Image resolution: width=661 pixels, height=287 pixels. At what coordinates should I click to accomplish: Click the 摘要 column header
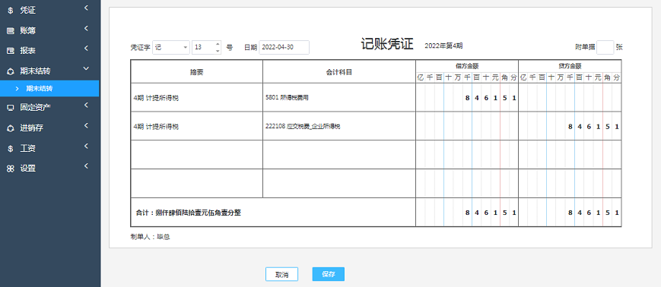[197, 72]
